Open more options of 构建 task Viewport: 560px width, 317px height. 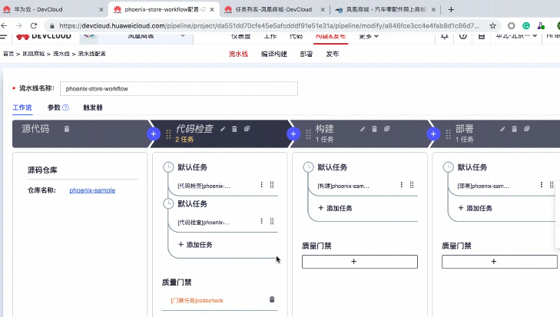click(402, 184)
